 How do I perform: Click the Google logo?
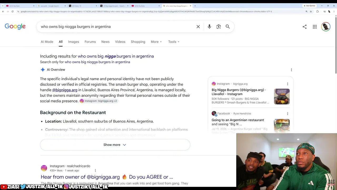[x=15, y=26]
